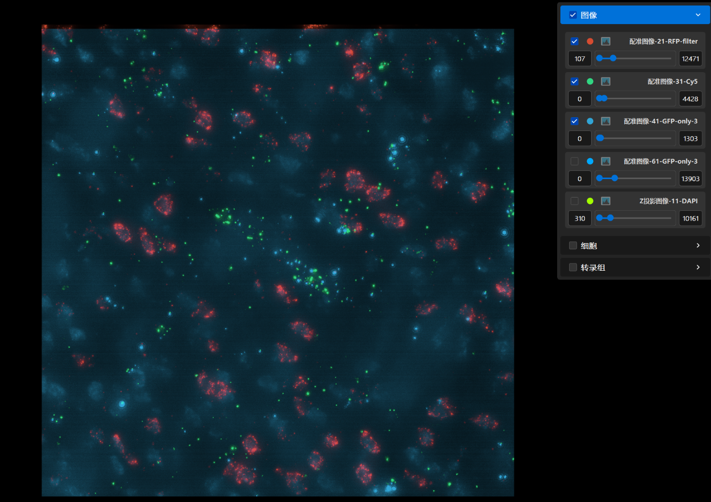Open histogram icon for 配准图像-31-Cy5 channel
The image size is (711, 502).
(x=605, y=81)
